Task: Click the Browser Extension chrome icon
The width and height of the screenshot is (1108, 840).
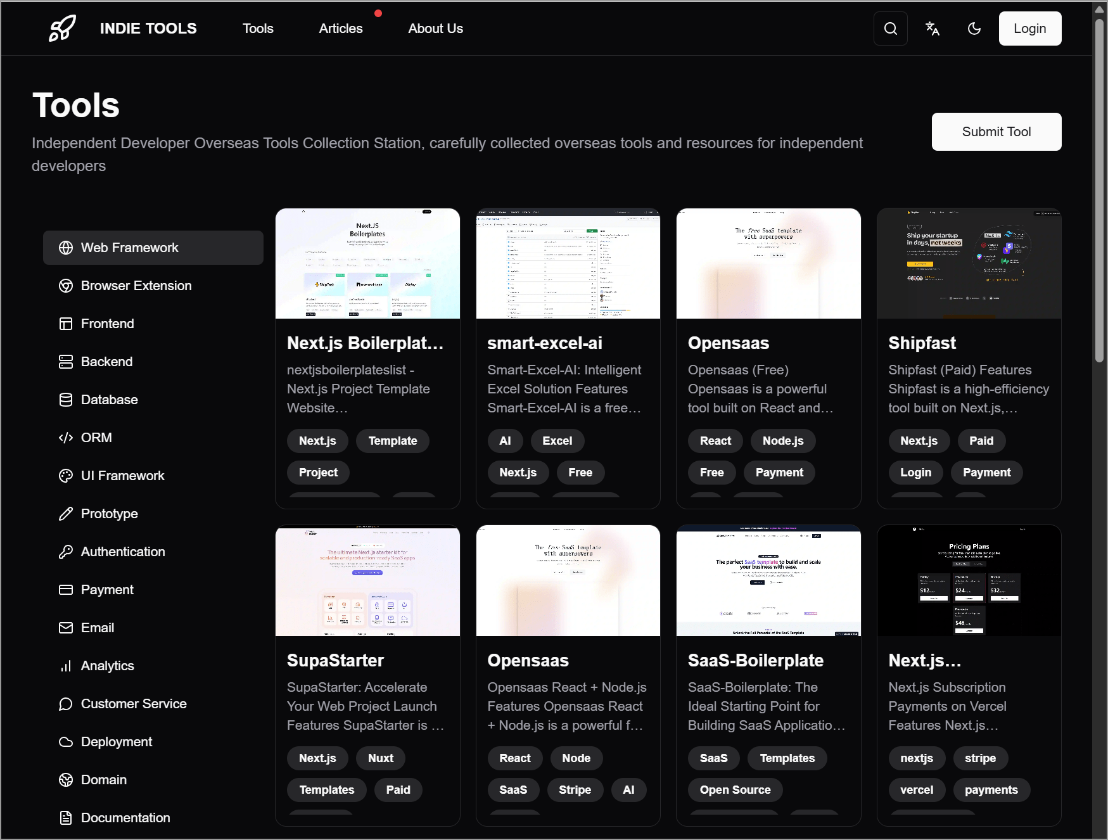Action: pyautogui.click(x=66, y=286)
